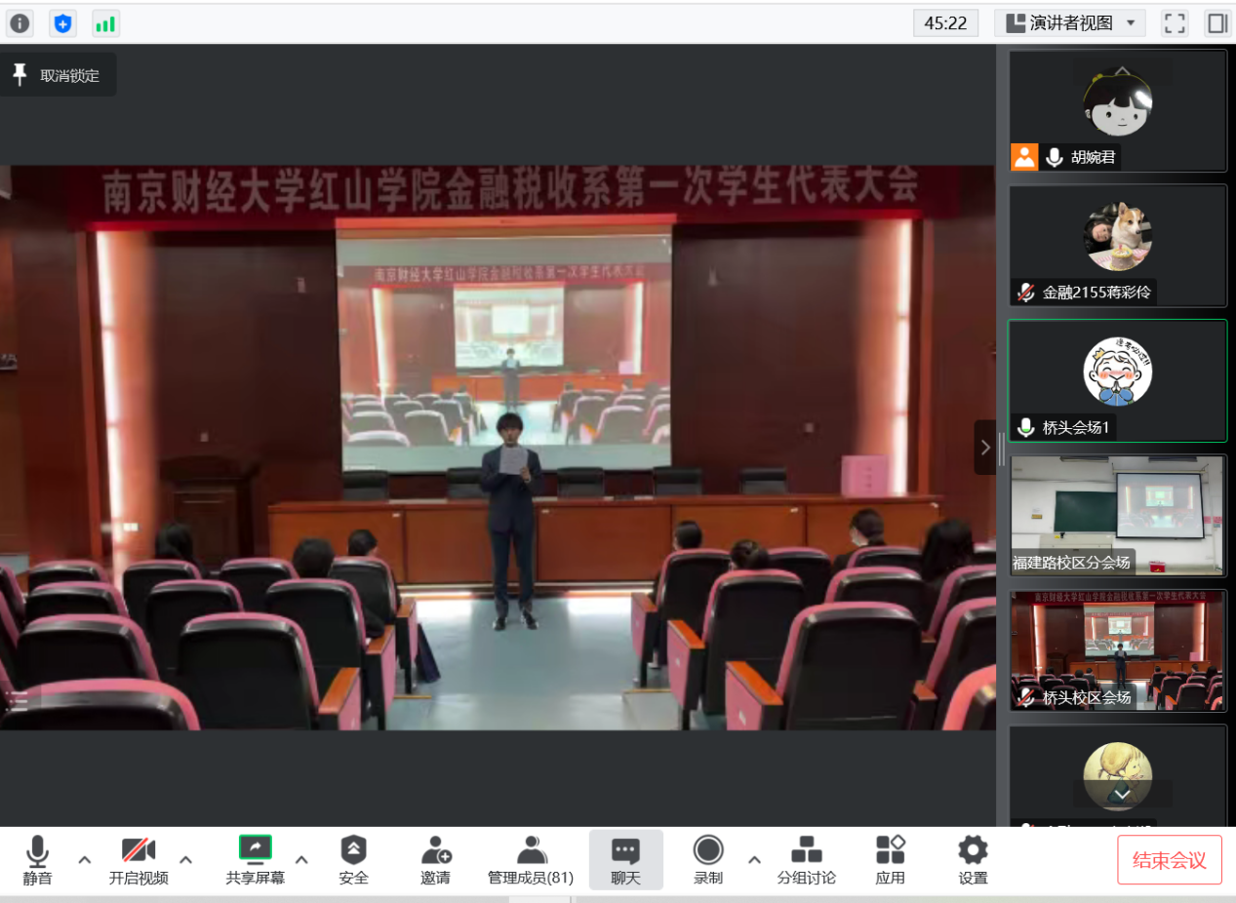Select the 福建路校区分会场 video thumbnail
The width and height of the screenshot is (1236, 903).
(x=1117, y=515)
